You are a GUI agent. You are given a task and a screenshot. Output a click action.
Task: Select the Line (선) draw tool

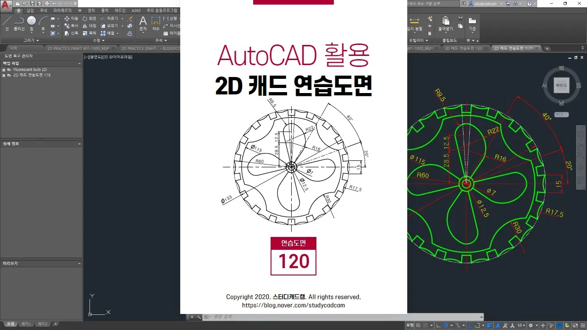7,23
